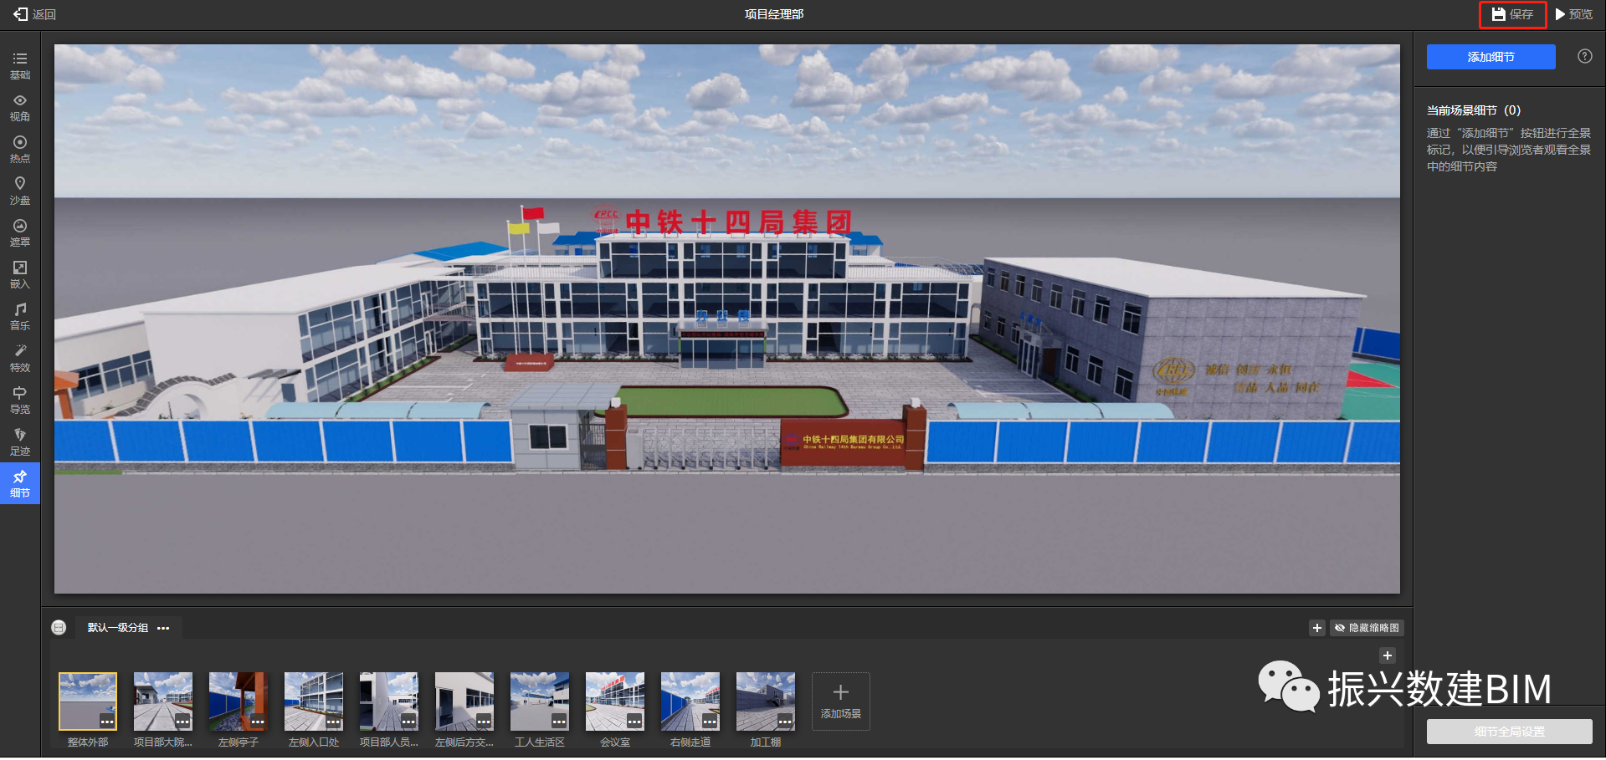Open the more menu on 左侧亭子 thumbnail
This screenshot has width=1606, height=760.
pos(258,722)
